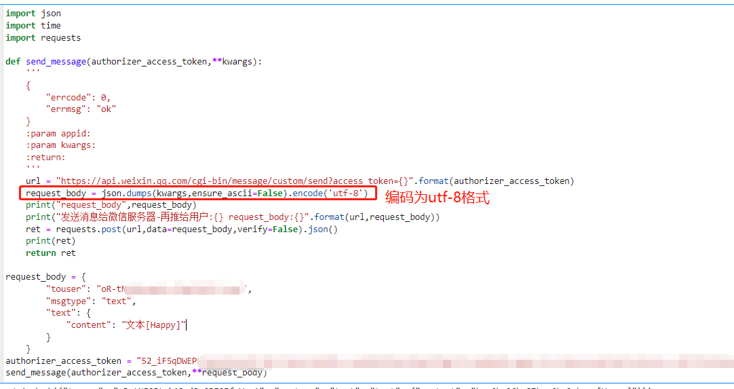Click the ':param appid:' docstring line
Image resolution: width=734 pixels, height=389 pixels.
coord(58,134)
